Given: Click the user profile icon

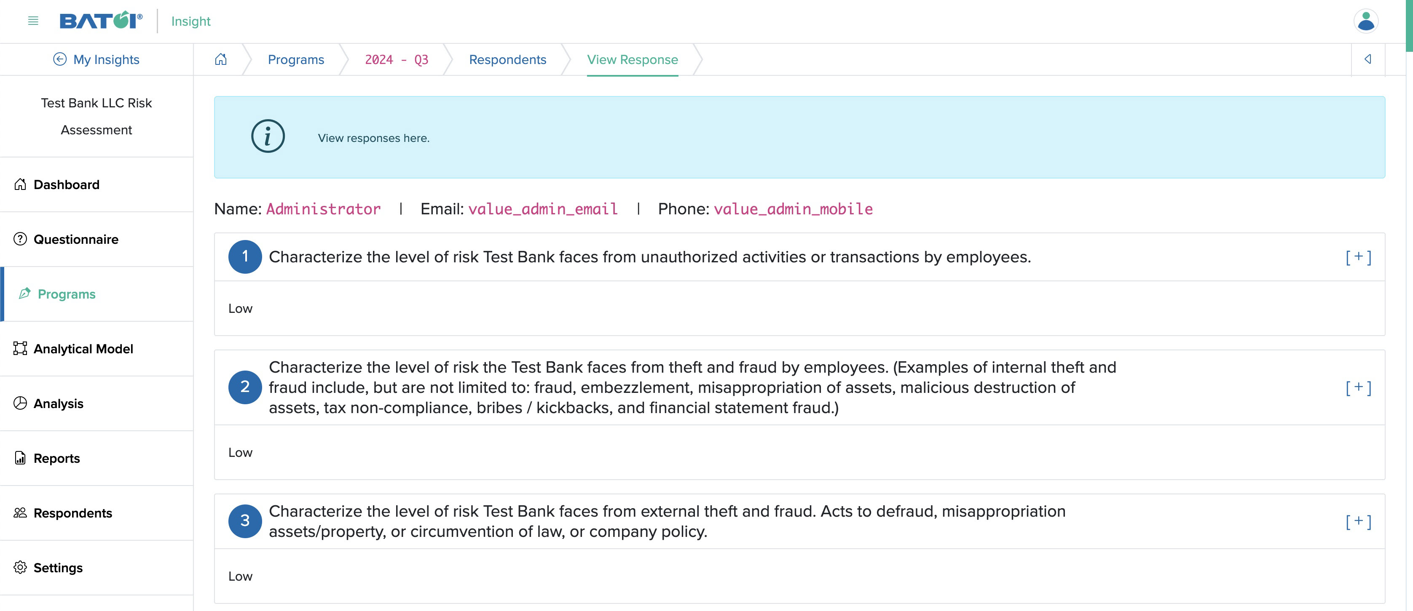Looking at the screenshot, I should pyautogui.click(x=1367, y=21).
